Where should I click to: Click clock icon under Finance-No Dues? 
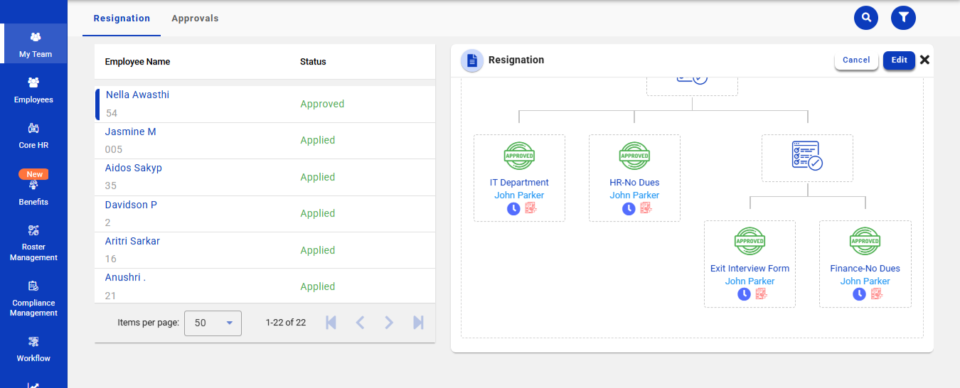(859, 294)
